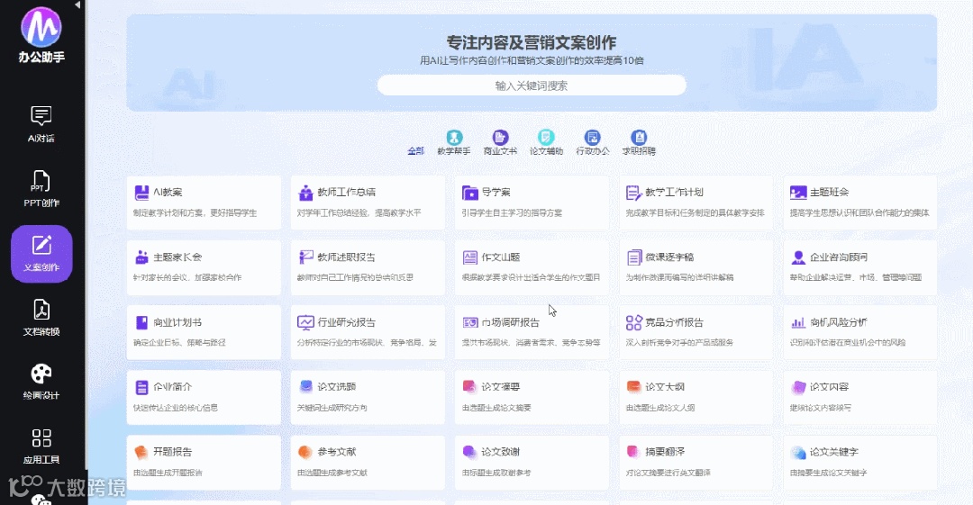Click the 行业研究报告 chart icon
Screen dimensions: 973x505
[305, 322]
